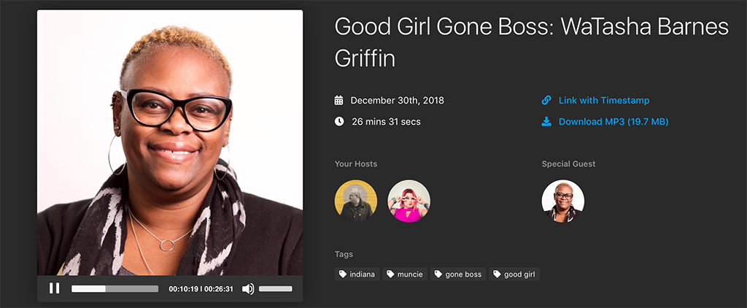This screenshot has width=747, height=308.
Task: Pause the podcast playback
Action: pos(55,288)
